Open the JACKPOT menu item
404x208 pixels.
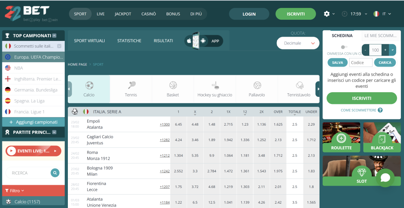pos(123,14)
